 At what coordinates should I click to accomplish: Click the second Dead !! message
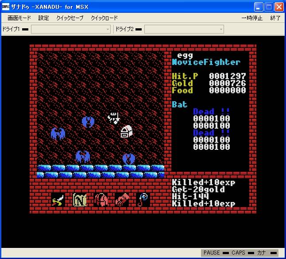pyautogui.click(x=211, y=133)
